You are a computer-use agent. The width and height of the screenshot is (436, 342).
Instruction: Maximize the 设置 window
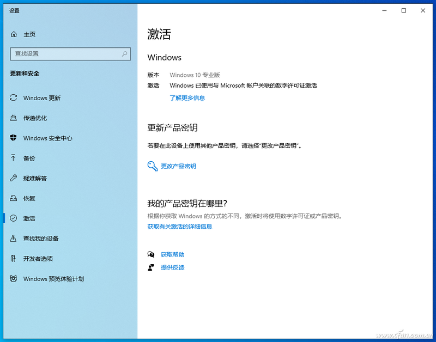(x=404, y=10)
